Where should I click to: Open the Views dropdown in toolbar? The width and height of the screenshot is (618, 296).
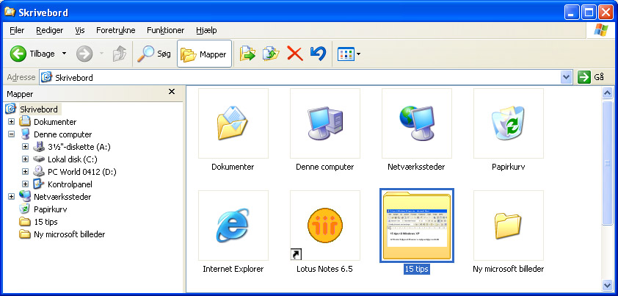[349, 54]
